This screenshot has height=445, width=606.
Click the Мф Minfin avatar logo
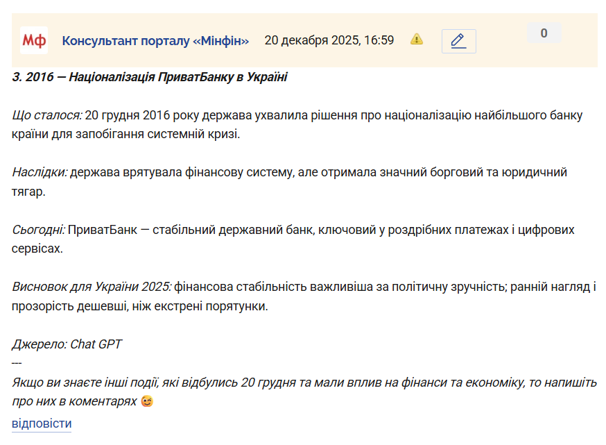(34, 40)
